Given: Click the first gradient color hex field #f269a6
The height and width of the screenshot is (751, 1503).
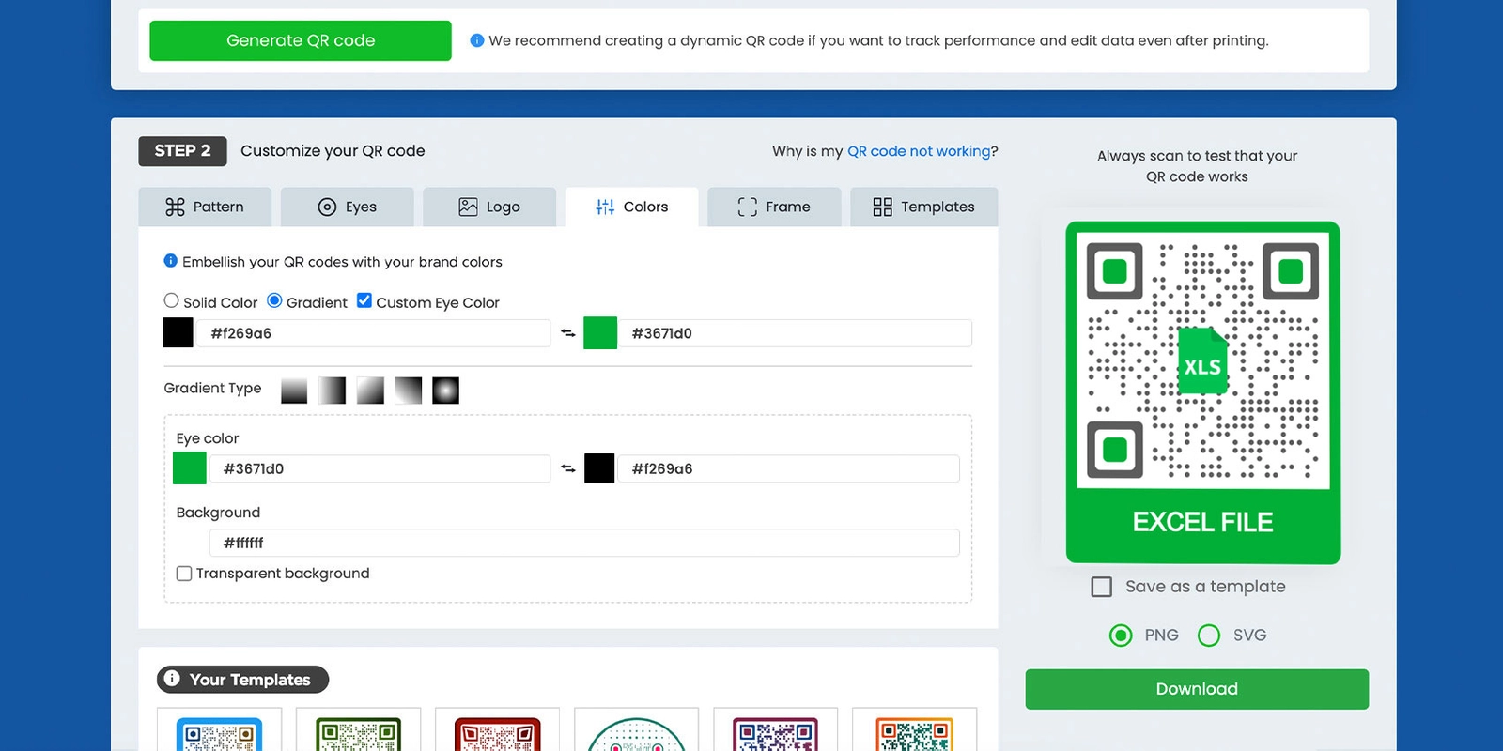Looking at the screenshot, I should click(x=374, y=333).
